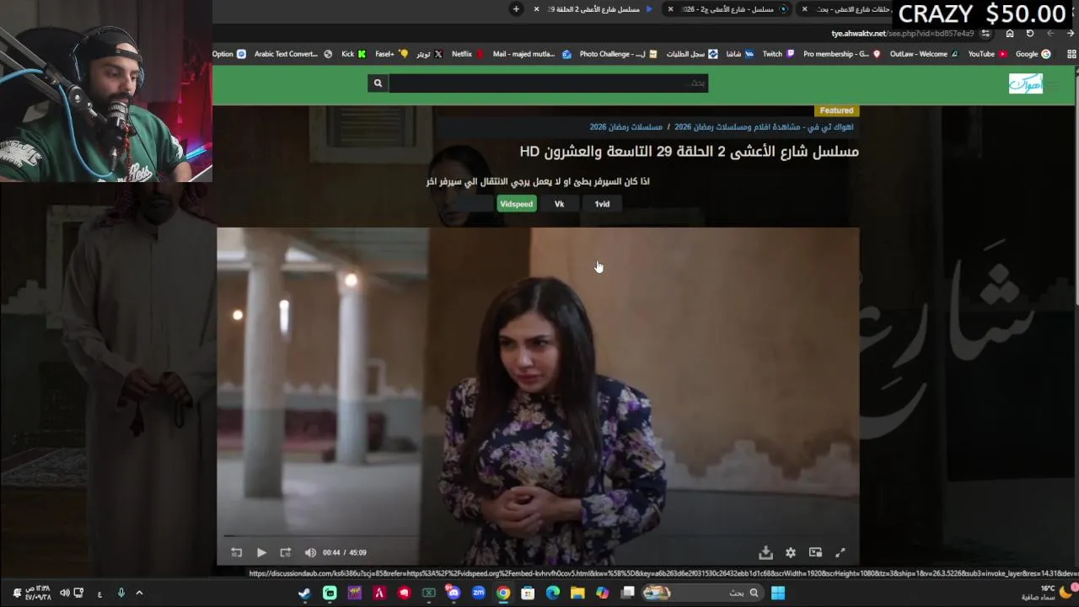Go to browser home page

[1010, 34]
